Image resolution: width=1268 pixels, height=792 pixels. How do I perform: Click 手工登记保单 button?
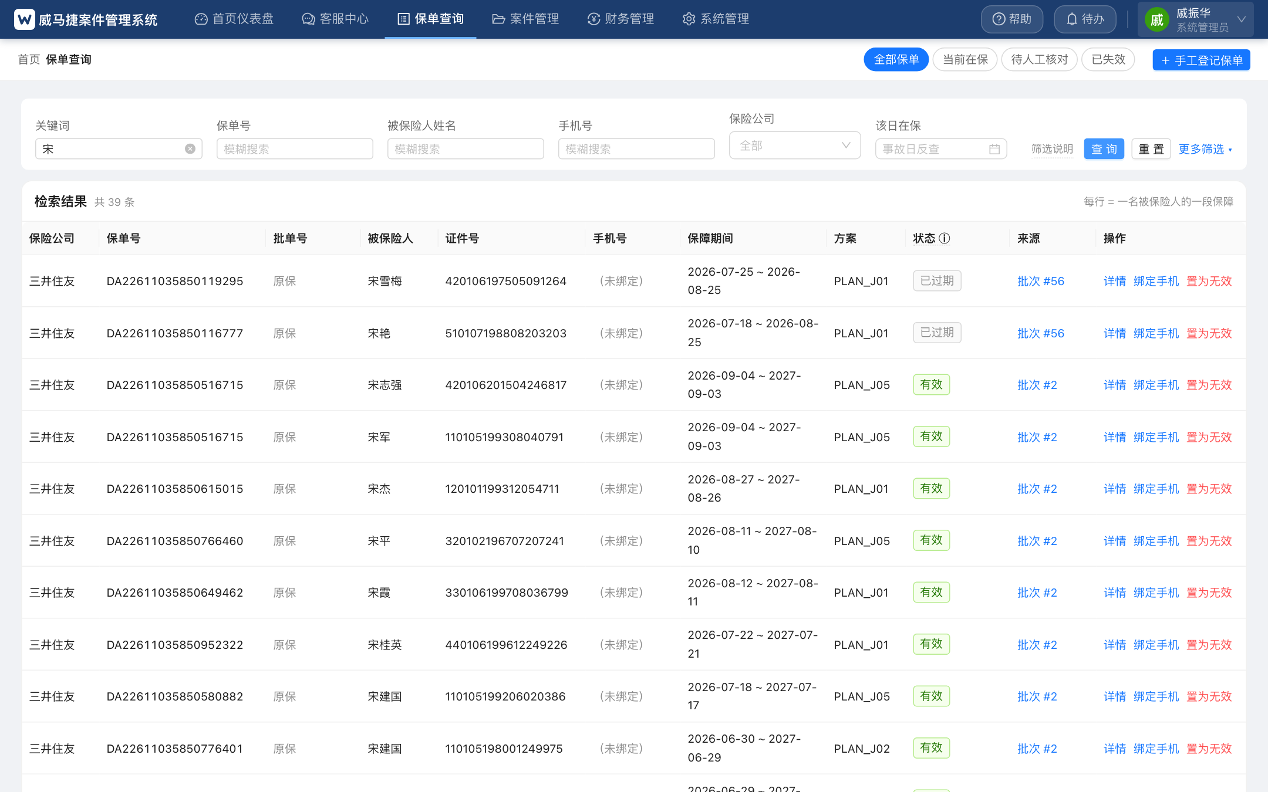(x=1201, y=60)
